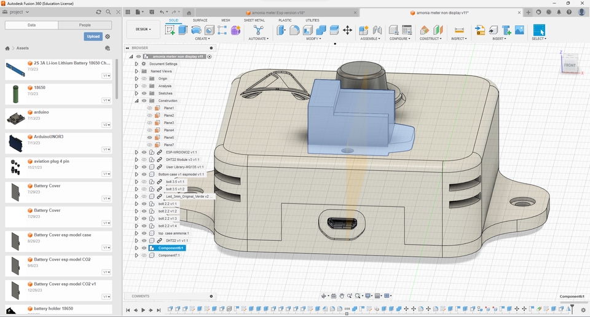Click the timeline end marker
This screenshot has width=590, height=317.
point(572,308)
